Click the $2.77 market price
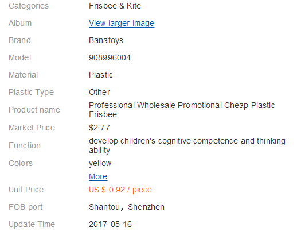This screenshot has width=297, height=235. [99, 128]
